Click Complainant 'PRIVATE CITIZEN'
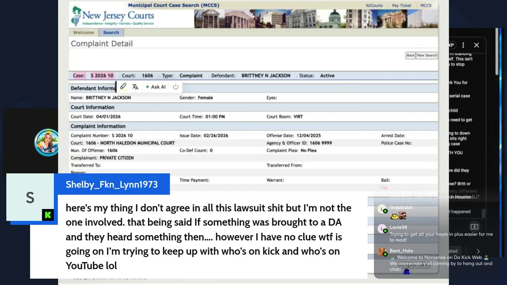This screenshot has width=507, height=285. (x=116, y=158)
